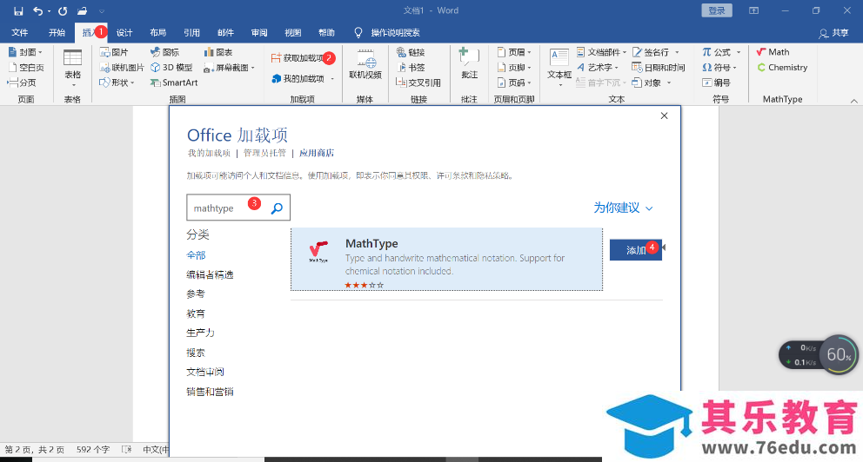Launch MathType Math from ribbon
Viewport: 863px width, 462px height.
[x=773, y=52]
